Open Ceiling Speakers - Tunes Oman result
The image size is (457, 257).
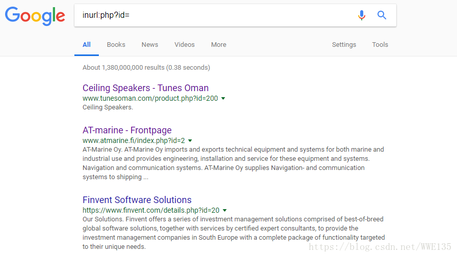point(145,88)
